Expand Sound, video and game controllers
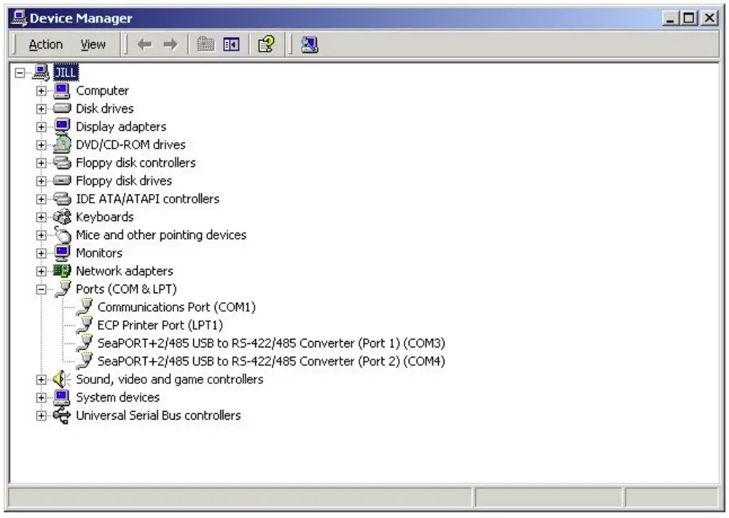729x518 pixels. (x=41, y=380)
